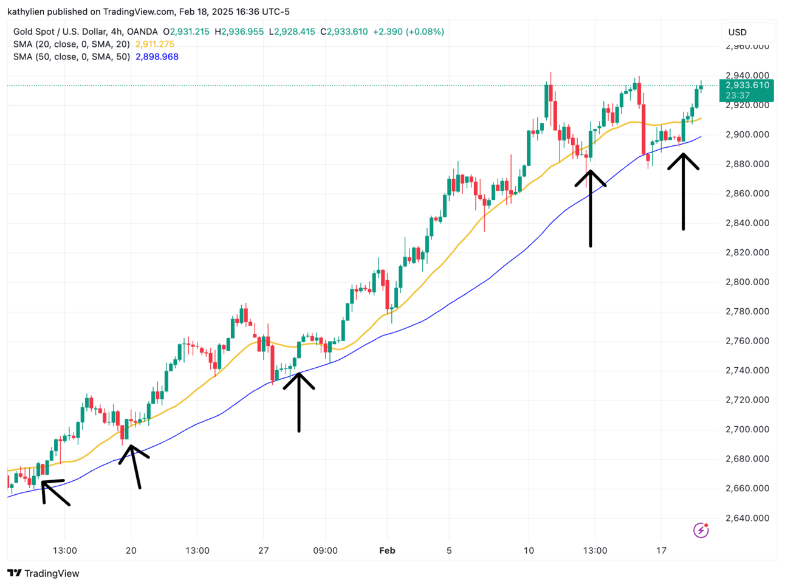Click the 2,940.000 price axis label

coord(747,75)
